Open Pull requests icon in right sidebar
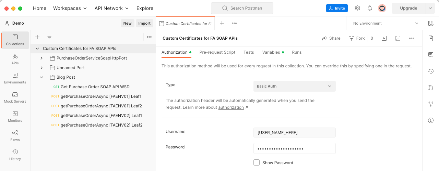439x171 pixels. (x=431, y=88)
